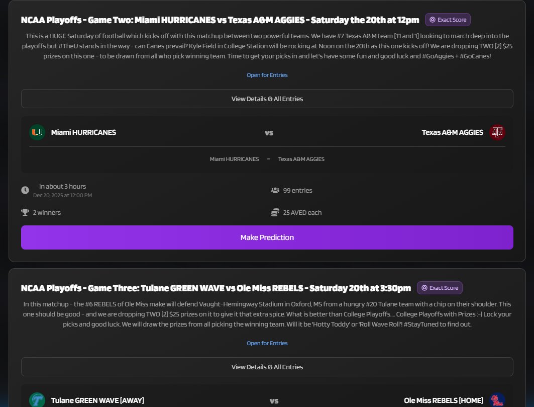534x407 pixels.
Task: Click the 'Dec 20, 2025 at 12:00 PM' date
Action: pyautogui.click(x=63, y=195)
